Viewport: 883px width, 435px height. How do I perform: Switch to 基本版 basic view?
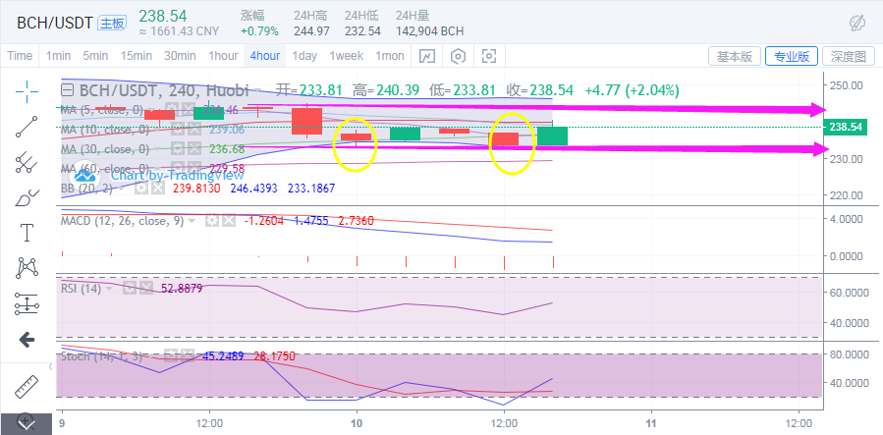pyautogui.click(x=735, y=56)
